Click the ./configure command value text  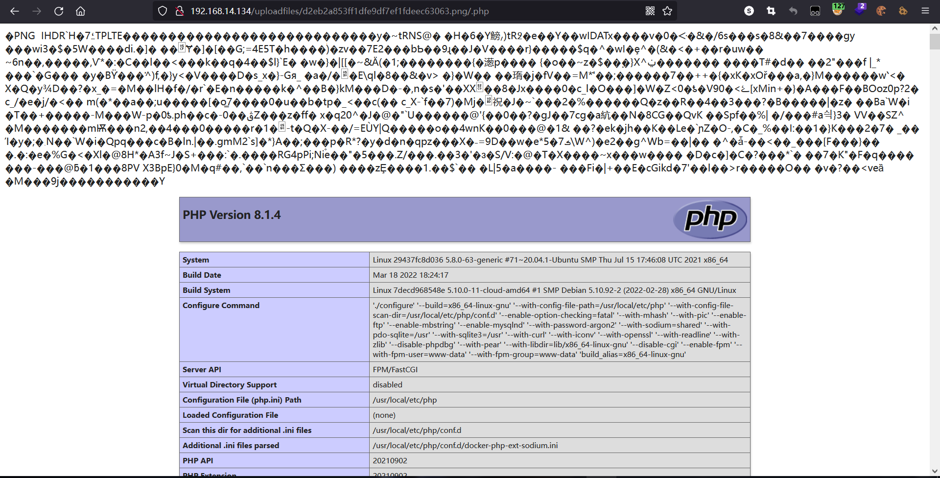point(559,330)
